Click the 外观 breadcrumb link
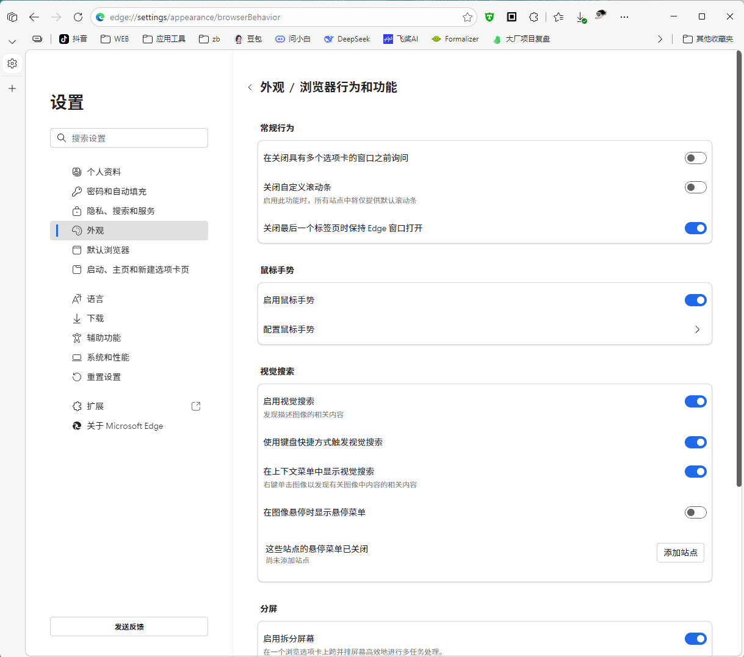 [x=272, y=87]
